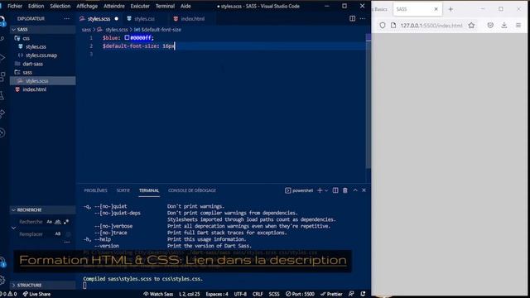530x298 pixels.
Task: Kill terminal with trash icon
Action: pos(345,190)
